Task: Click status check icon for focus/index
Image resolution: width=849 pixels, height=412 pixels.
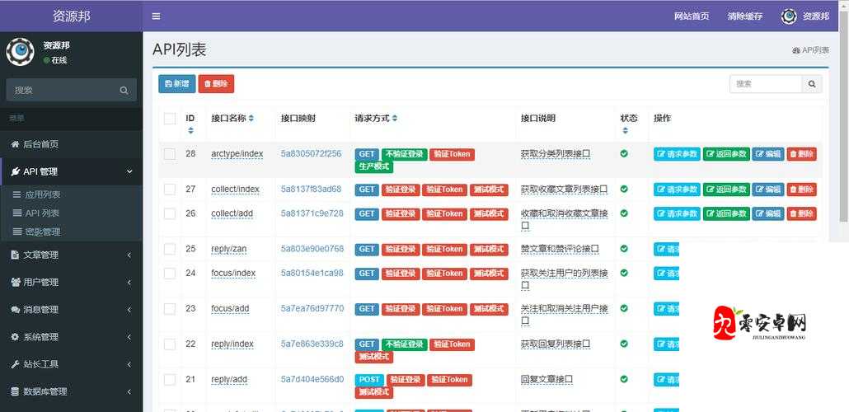Action: click(624, 273)
